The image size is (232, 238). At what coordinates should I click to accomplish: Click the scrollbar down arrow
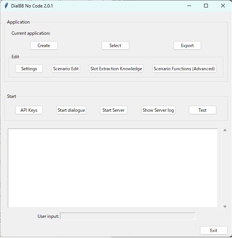(225, 207)
